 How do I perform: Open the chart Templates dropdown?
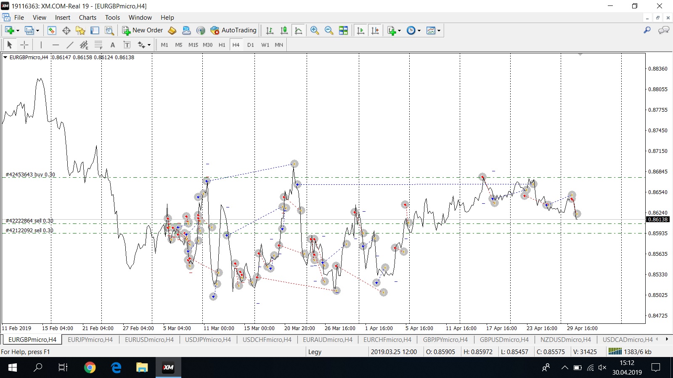click(433, 30)
